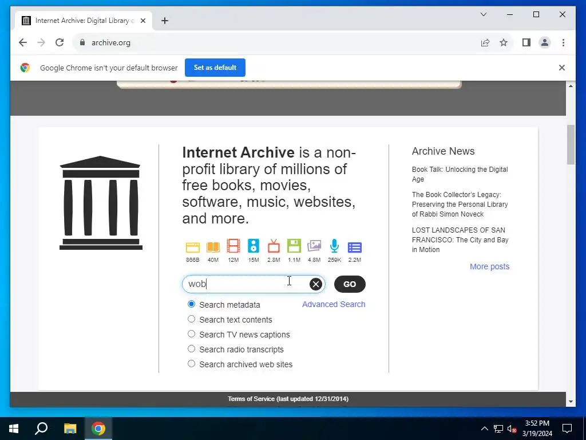
Task: Open Book Talk: Unlocking the Digital Age post
Action: (x=460, y=174)
